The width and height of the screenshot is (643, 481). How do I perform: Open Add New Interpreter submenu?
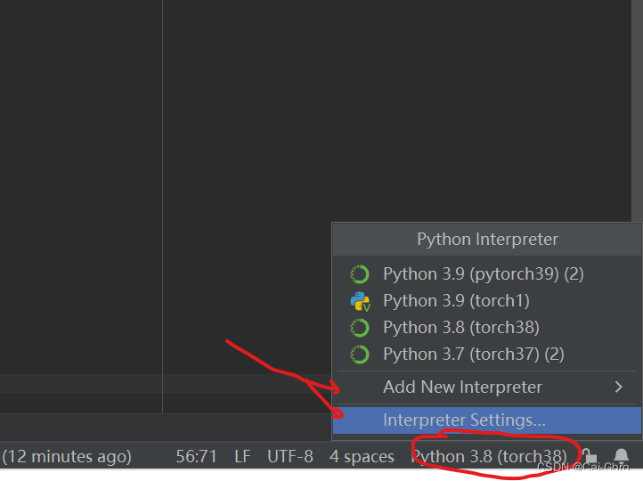(487, 387)
